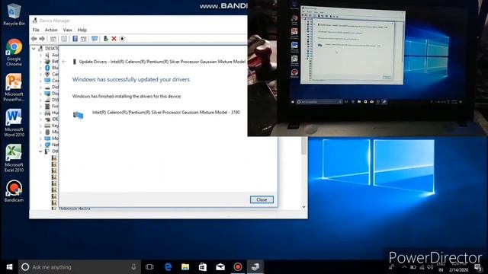The image size is (488, 274).
Task: Click the date and time clock
Action: click(459, 267)
